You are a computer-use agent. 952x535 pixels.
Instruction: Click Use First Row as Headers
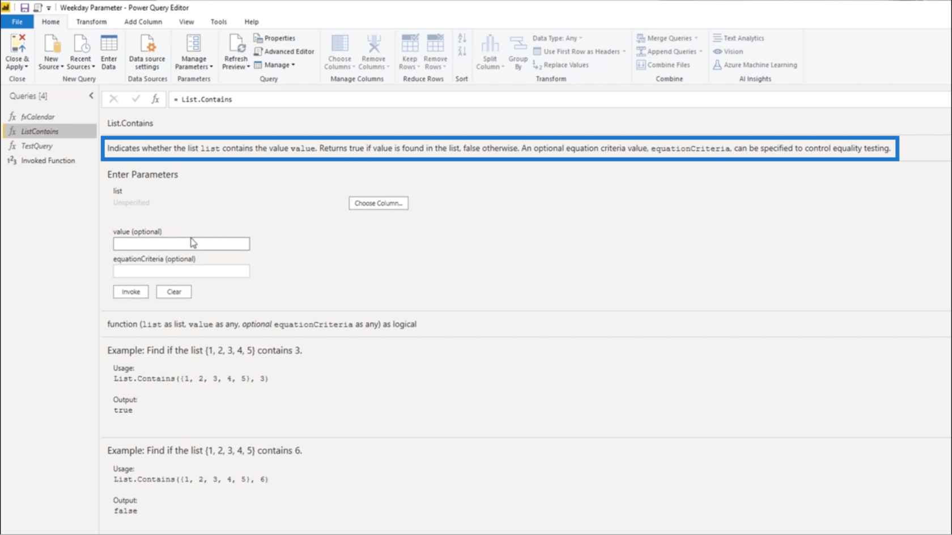[x=579, y=52]
